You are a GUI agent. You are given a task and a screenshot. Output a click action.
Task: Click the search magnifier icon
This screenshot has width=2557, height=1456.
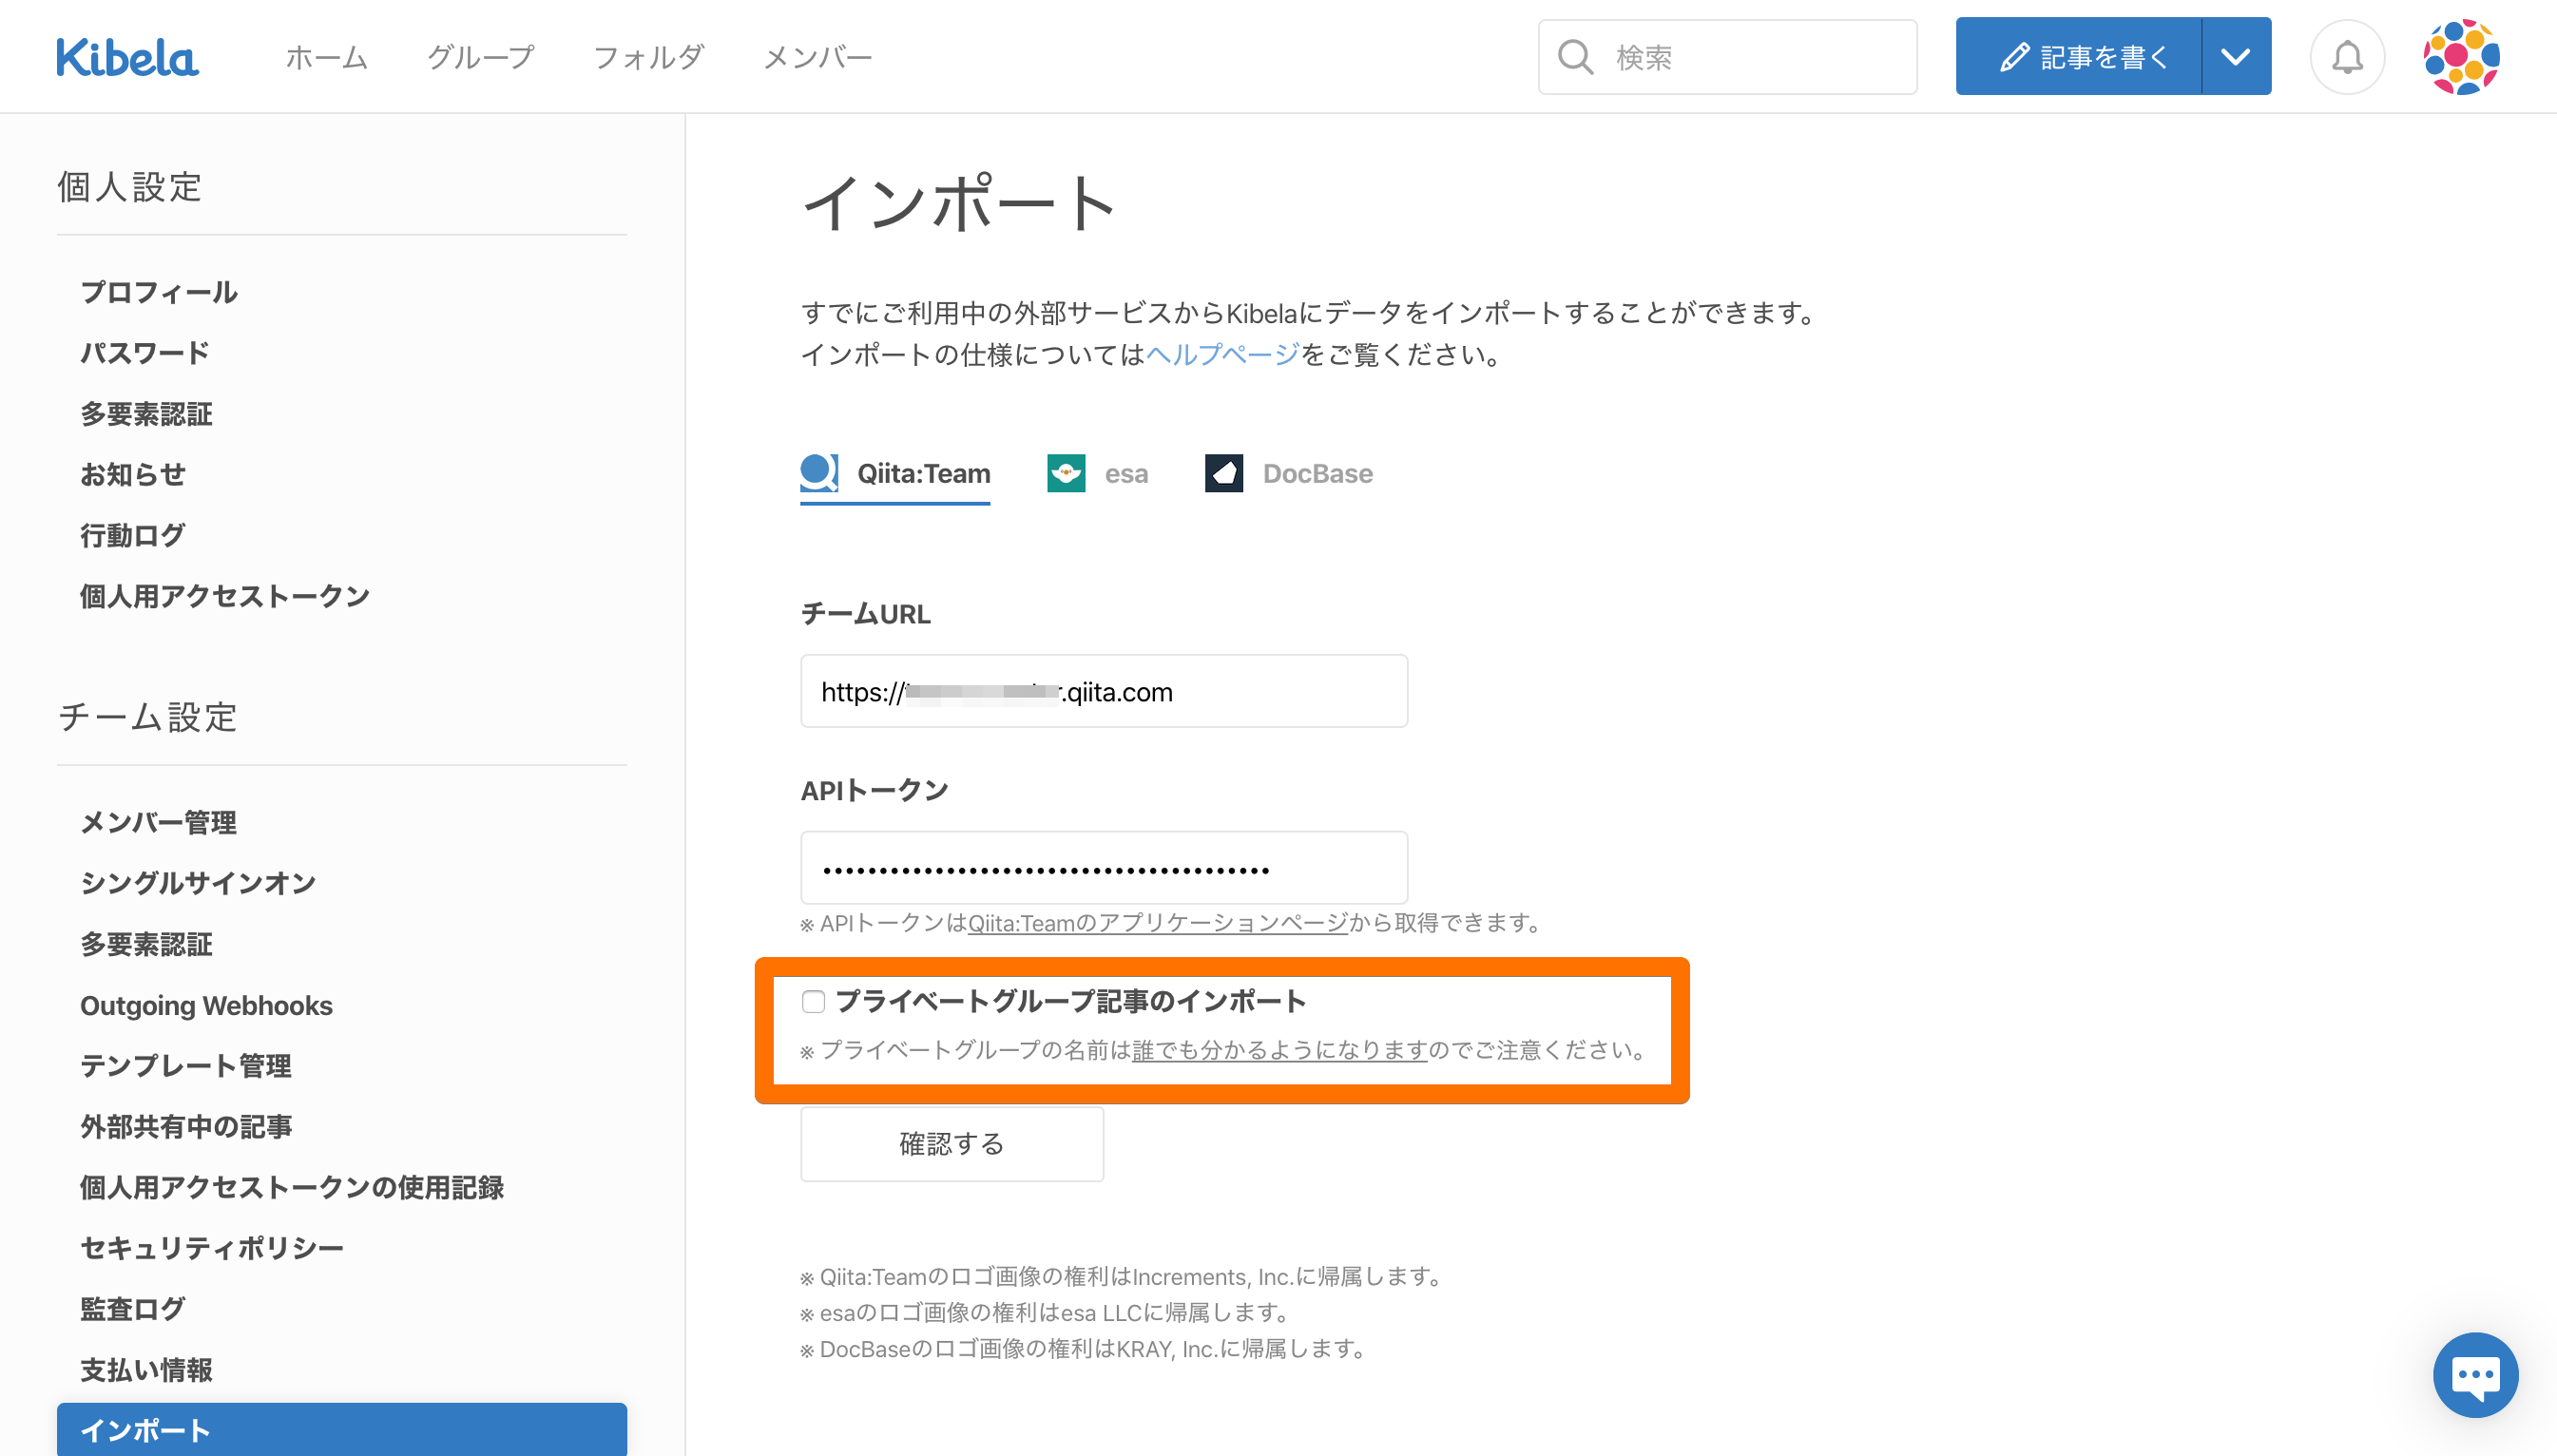pyautogui.click(x=1575, y=57)
